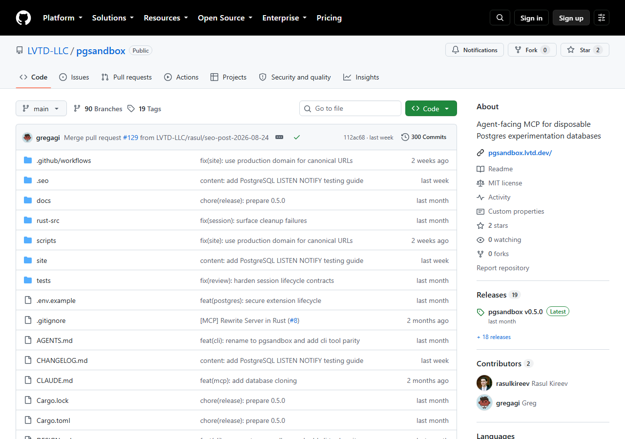The height and width of the screenshot is (439, 625).
Task: Click the history clock icon by 300 Commits
Action: tap(405, 137)
